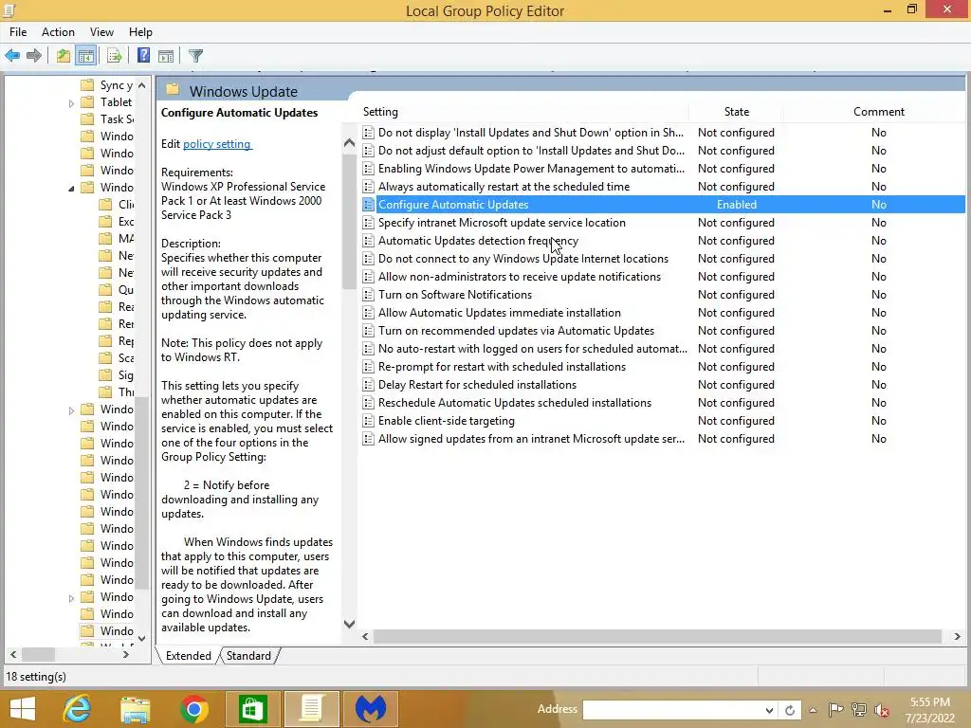
Task: Open File Explorer from taskbar
Action: [x=135, y=709]
